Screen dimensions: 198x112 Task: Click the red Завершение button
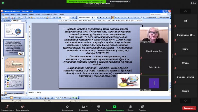coord(189,108)
